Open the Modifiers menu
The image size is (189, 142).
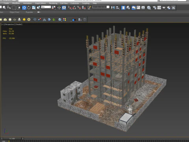(x=16, y=3)
